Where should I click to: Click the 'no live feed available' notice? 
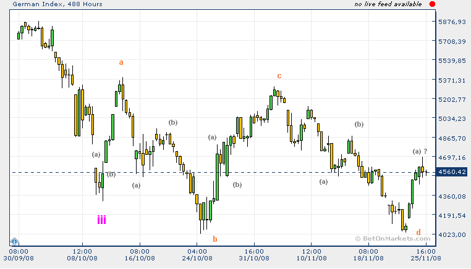[x=388, y=4]
